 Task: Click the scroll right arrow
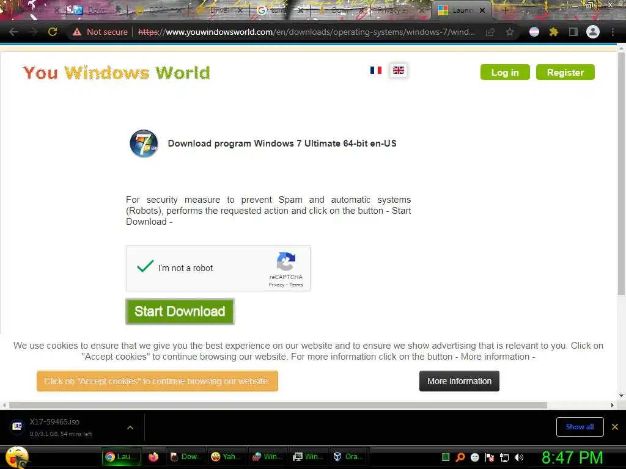click(613, 405)
